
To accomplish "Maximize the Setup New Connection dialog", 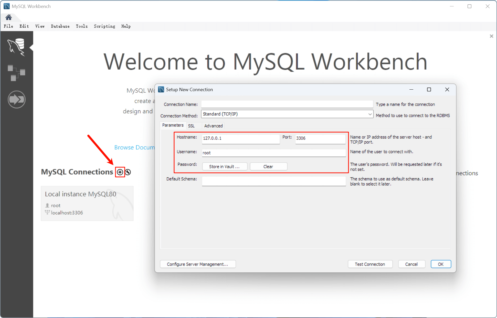I will click(x=429, y=89).
